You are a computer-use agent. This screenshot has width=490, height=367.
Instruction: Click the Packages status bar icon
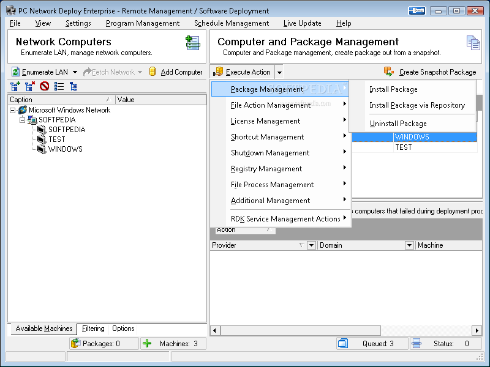(x=75, y=343)
